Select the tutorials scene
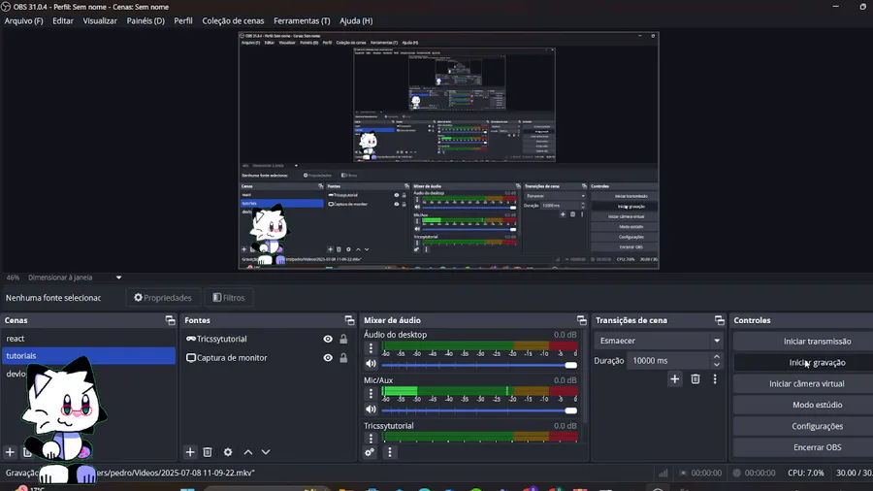Image resolution: width=873 pixels, height=491 pixels. 89,356
